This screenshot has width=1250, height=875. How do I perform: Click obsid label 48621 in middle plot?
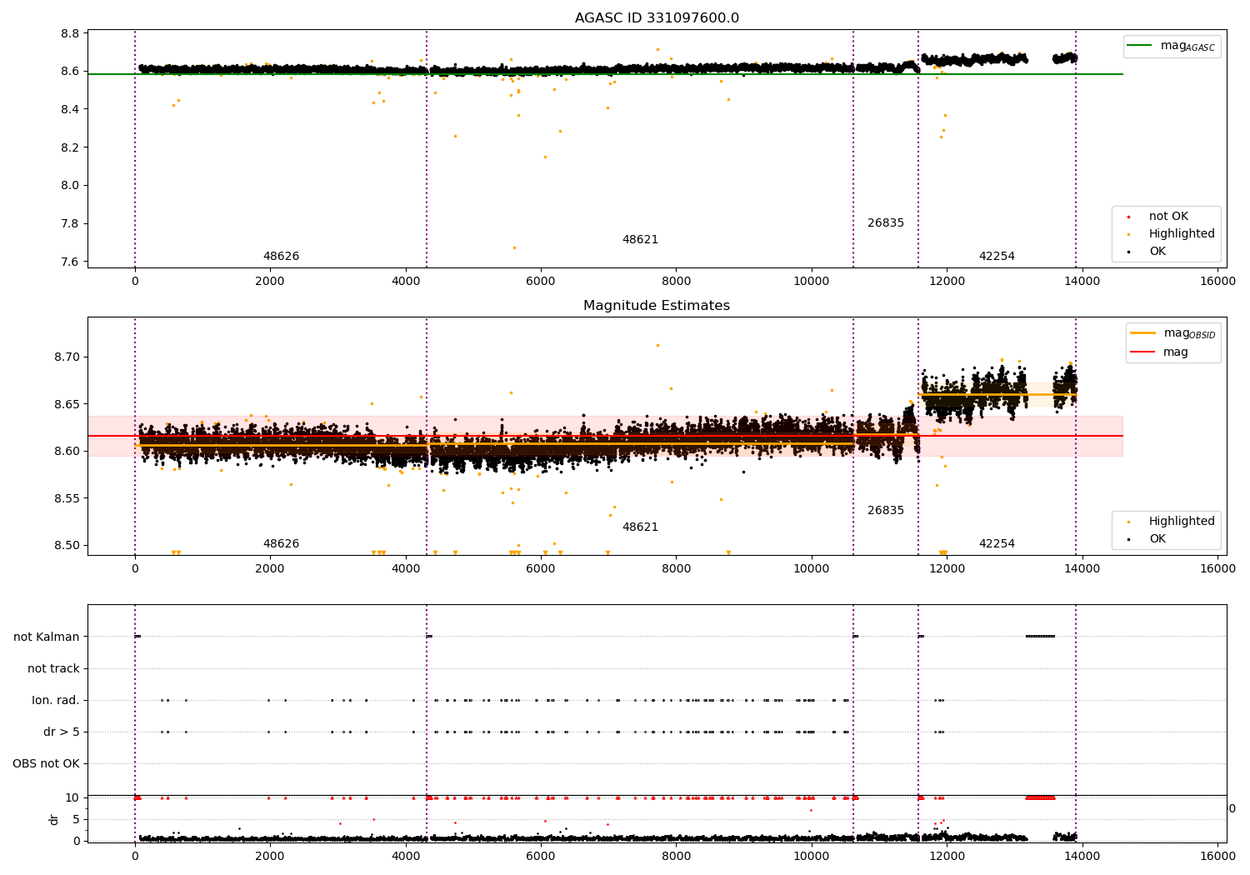click(x=640, y=527)
